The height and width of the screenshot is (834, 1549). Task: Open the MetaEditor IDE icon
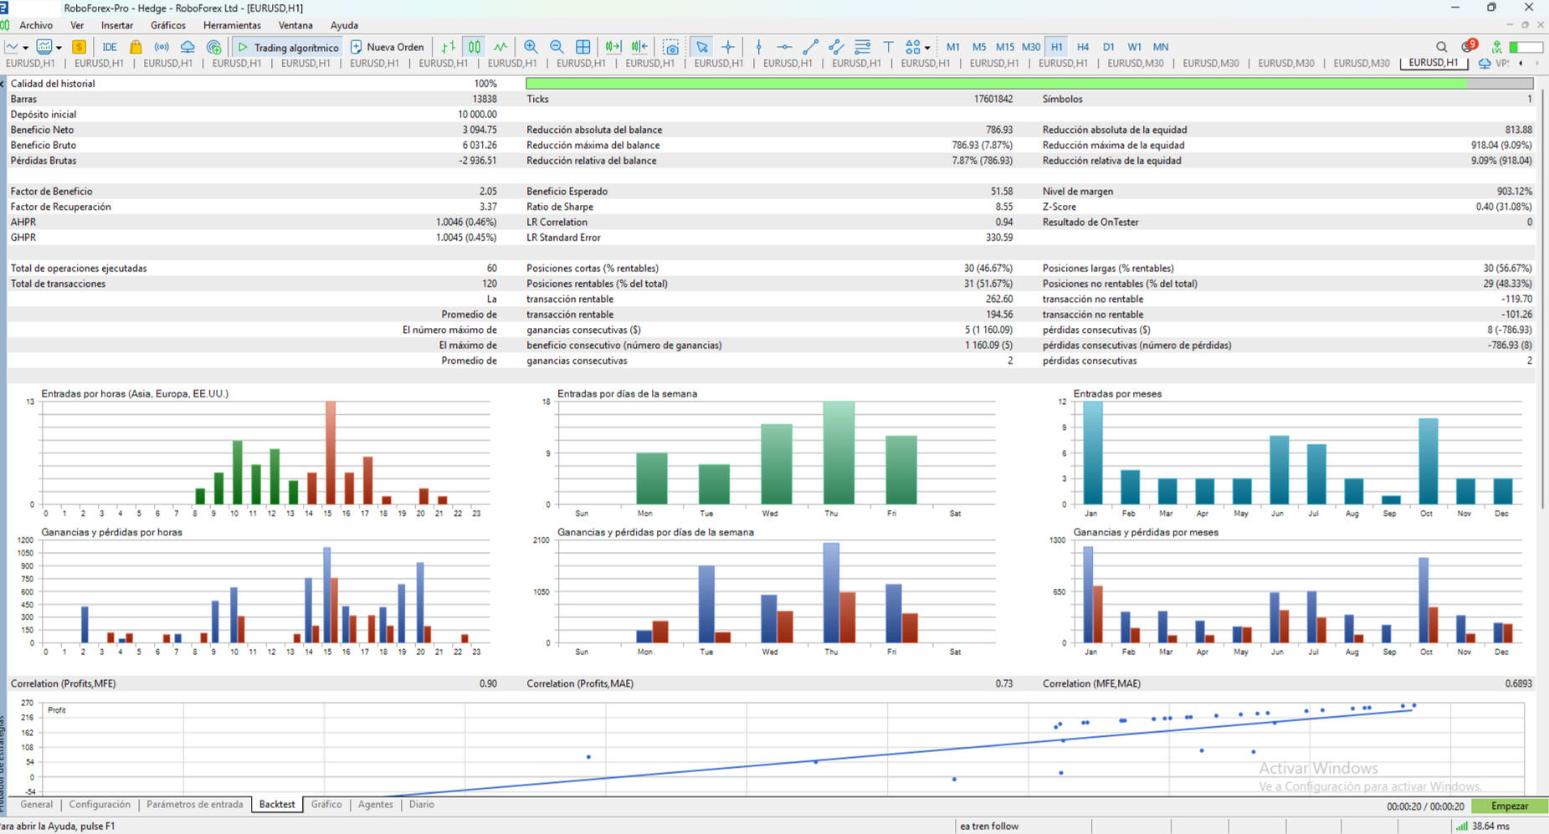pyautogui.click(x=110, y=47)
